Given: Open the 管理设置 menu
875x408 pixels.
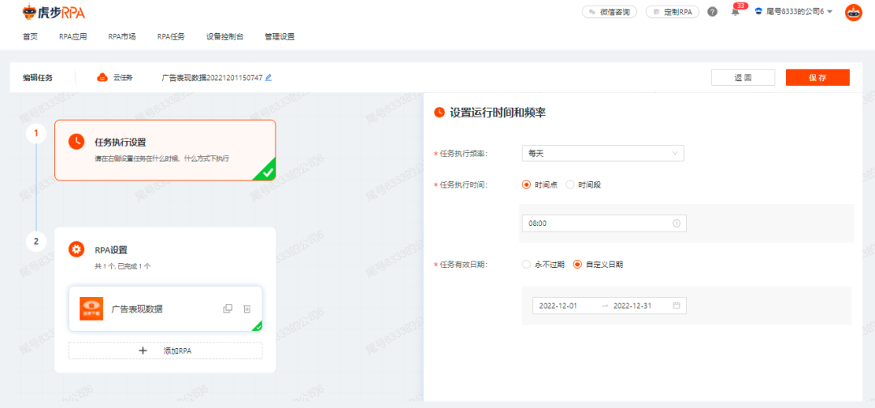Looking at the screenshot, I should click(x=280, y=36).
